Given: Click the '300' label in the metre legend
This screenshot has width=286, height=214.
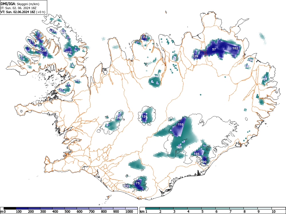Looking at the screenshot, I should click(43, 212).
